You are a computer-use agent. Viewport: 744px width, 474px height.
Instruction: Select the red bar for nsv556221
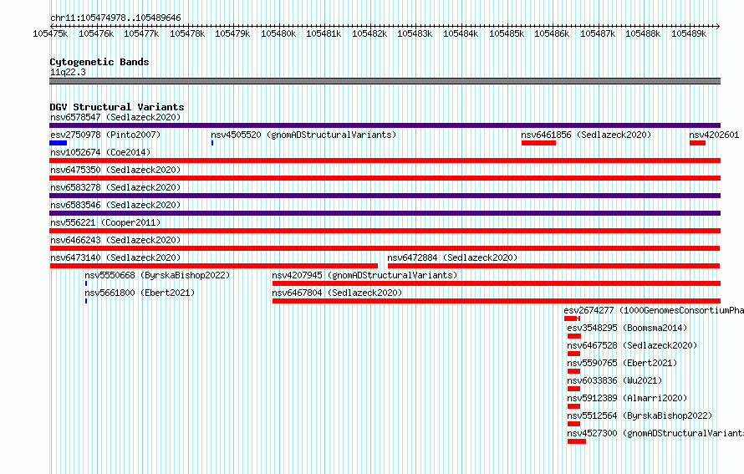tap(385, 231)
